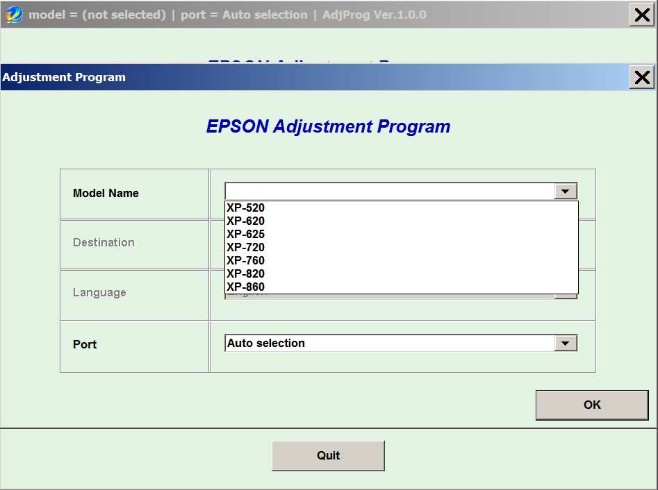Select XP-720 printer model
The height and width of the screenshot is (490, 658).
[402, 247]
